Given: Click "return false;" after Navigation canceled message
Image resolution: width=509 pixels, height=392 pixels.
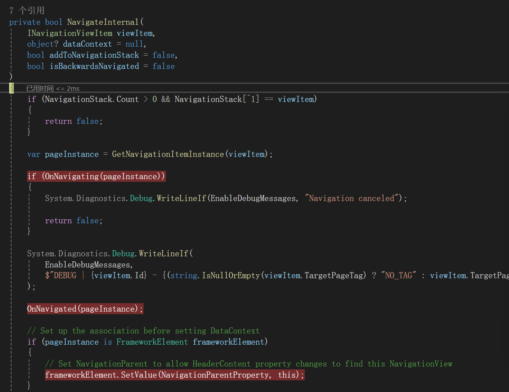Looking at the screenshot, I should pyautogui.click(x=74, y=221).
